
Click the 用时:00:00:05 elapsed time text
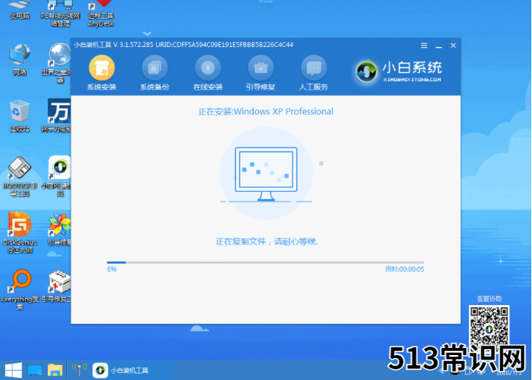(x=404, y=269)
